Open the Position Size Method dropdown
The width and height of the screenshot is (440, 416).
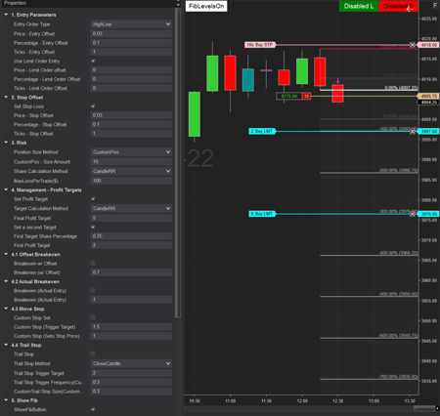pos(131,152)
